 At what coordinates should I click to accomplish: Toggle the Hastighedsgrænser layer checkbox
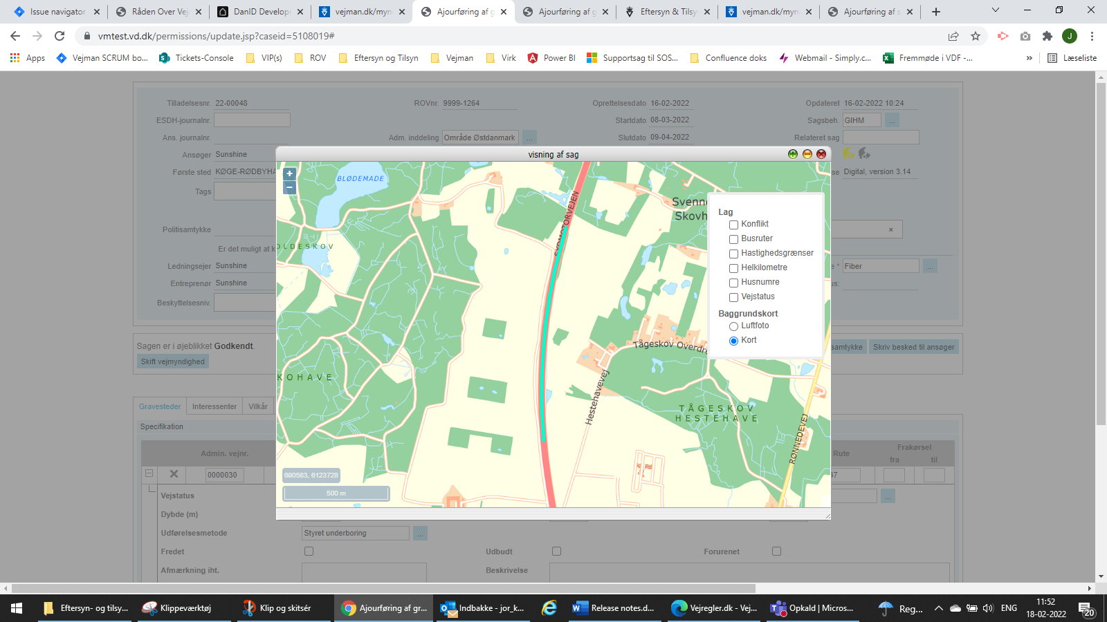point(733,254)
